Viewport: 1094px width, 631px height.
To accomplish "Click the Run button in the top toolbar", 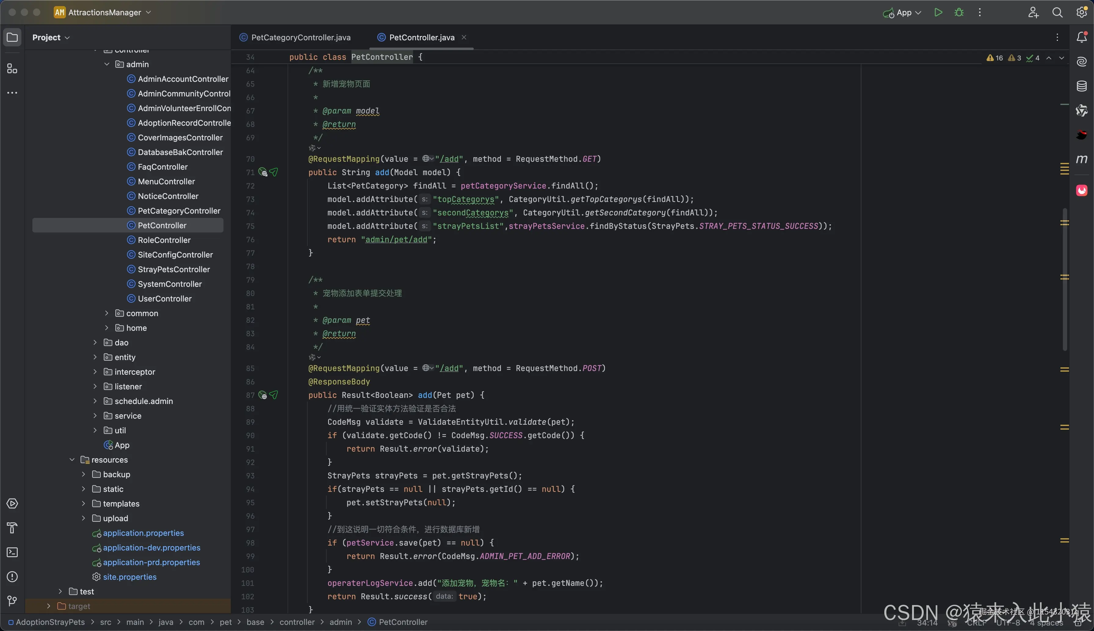I will [x=938, y=13].
